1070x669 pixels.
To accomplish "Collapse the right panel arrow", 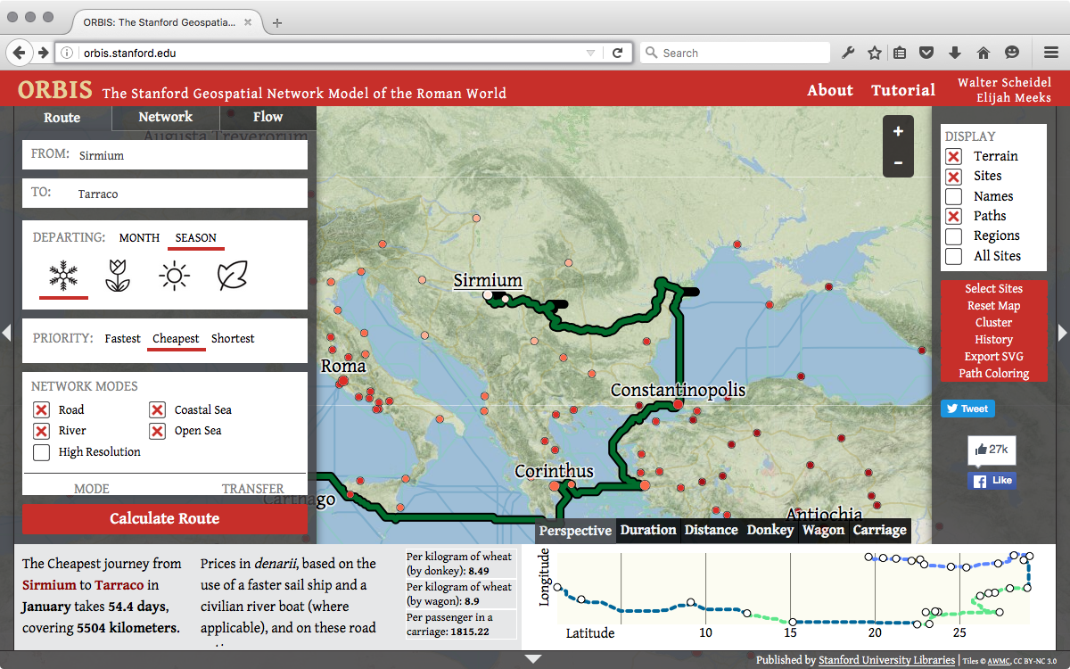I will click(x=1062, y=333).
